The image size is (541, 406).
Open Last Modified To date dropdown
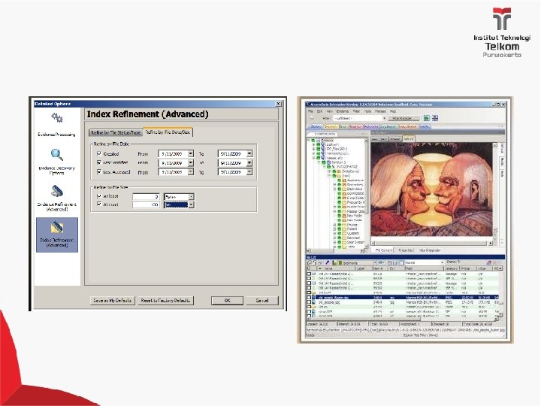pyautogui.click(x=249, y=162)
